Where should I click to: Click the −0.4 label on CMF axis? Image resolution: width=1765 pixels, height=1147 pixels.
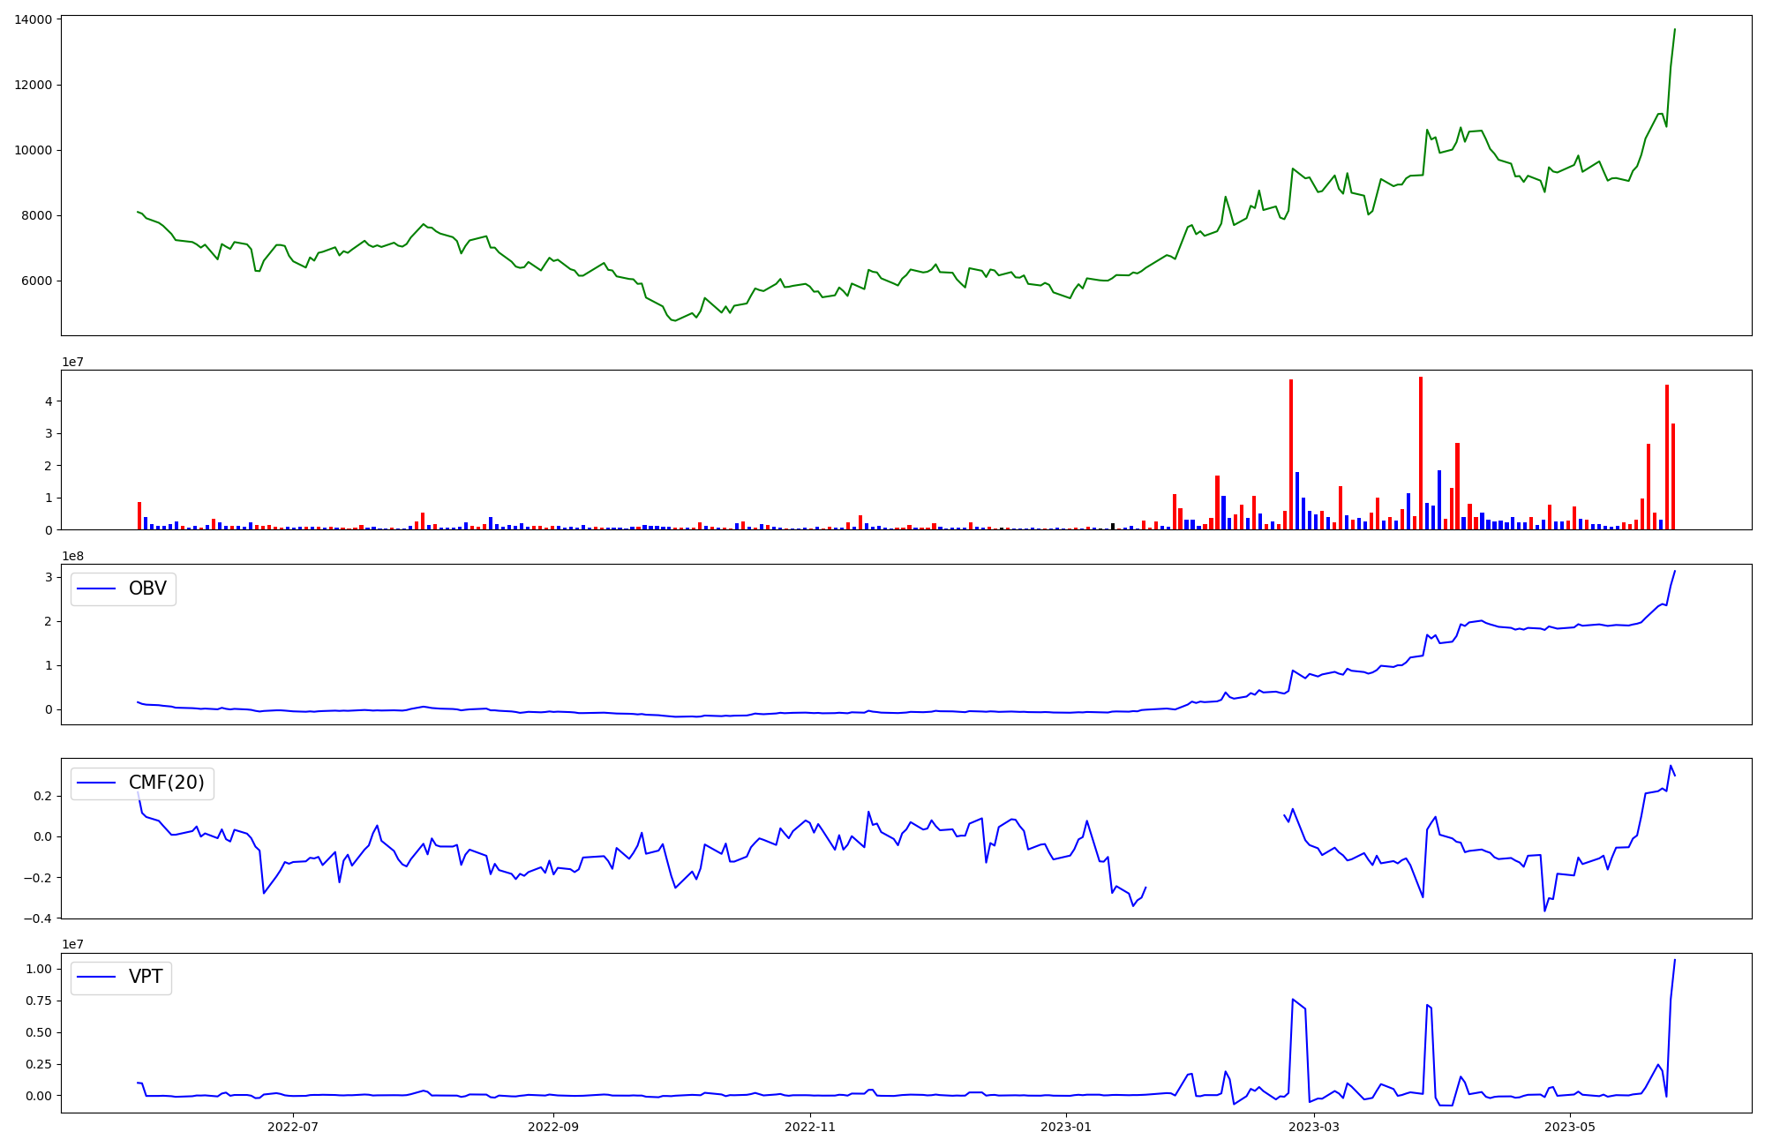(x=36, y=918)
